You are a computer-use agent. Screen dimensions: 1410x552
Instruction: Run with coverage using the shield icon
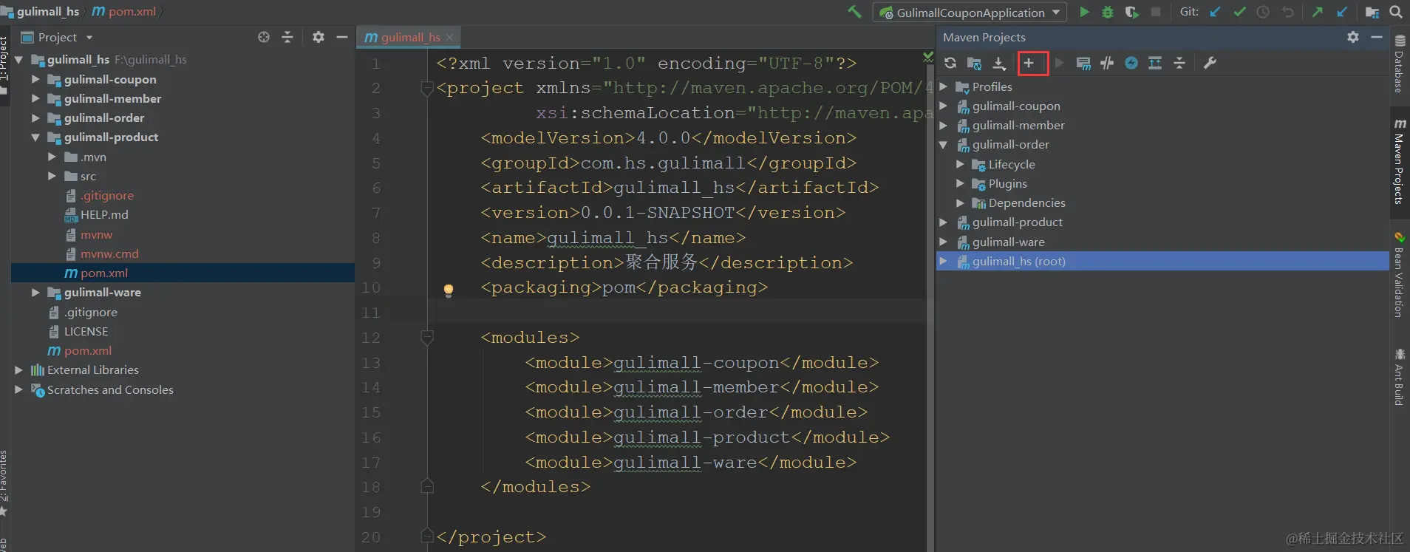click(x=1131, y=12)
